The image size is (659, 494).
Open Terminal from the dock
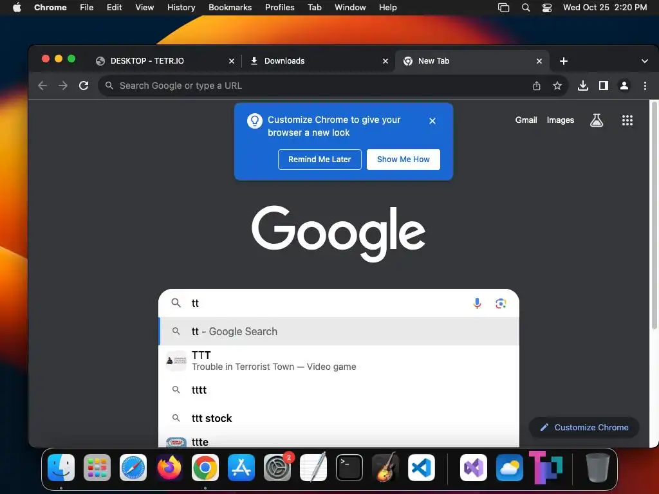(x=349, y=468)
